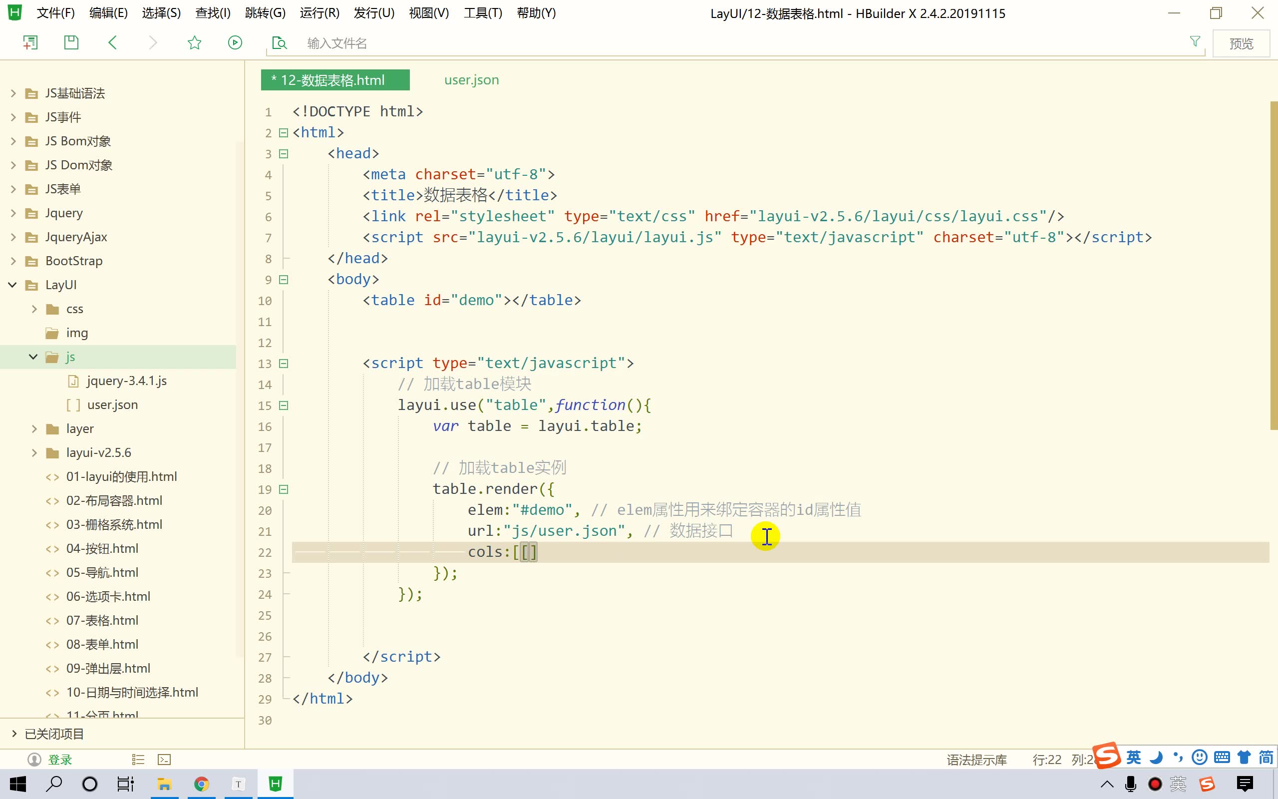Screen dimensions: 1278x799
Task: Run with the play circle icon
Action: 235,43
